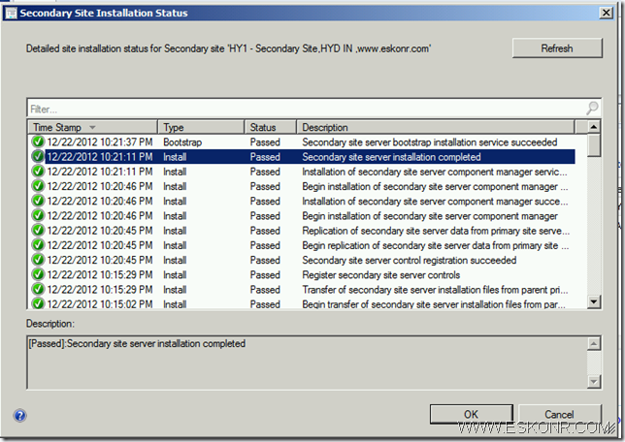Image resolution: width=625 pixels, height=442 pixels.
Task: Select the row 'Transfer of secondary site server installation files from parent pri...'
Action: click(303, 290)
